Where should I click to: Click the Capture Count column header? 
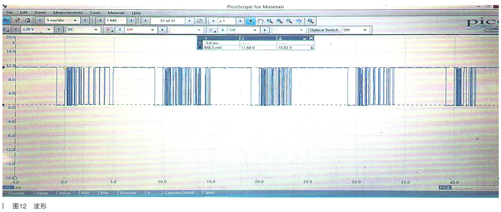coord(179,193)
